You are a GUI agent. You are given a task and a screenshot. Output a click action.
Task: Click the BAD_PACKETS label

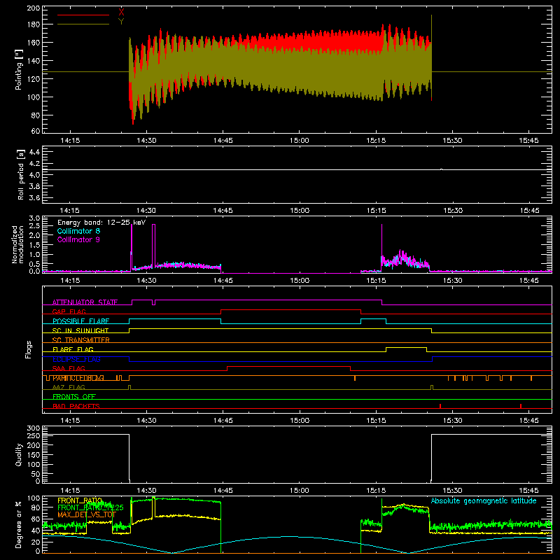tap(76, 406)
